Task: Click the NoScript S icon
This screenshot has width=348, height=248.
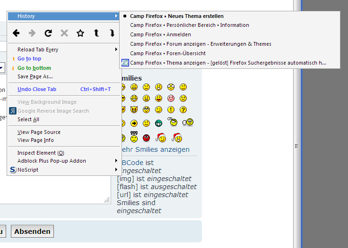Action: coord(13,170)
